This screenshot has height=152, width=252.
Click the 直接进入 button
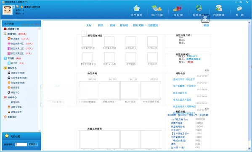[x=33, y=144]
